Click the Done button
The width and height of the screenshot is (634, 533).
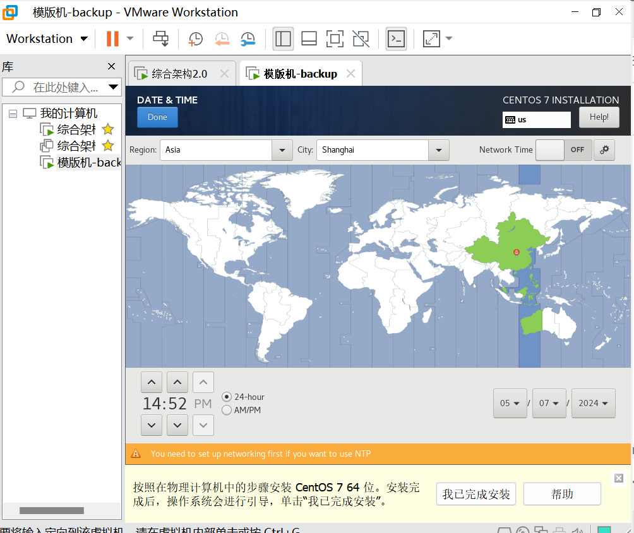click(x=157, y=117)
